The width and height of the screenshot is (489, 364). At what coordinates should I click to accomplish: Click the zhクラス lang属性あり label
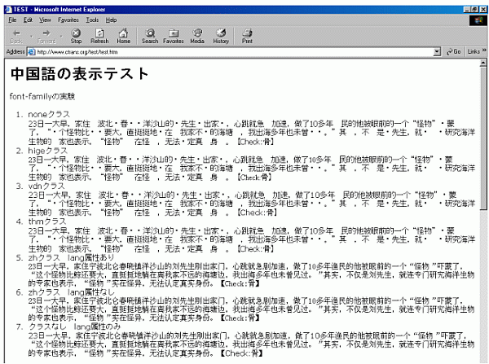(71, 257)
